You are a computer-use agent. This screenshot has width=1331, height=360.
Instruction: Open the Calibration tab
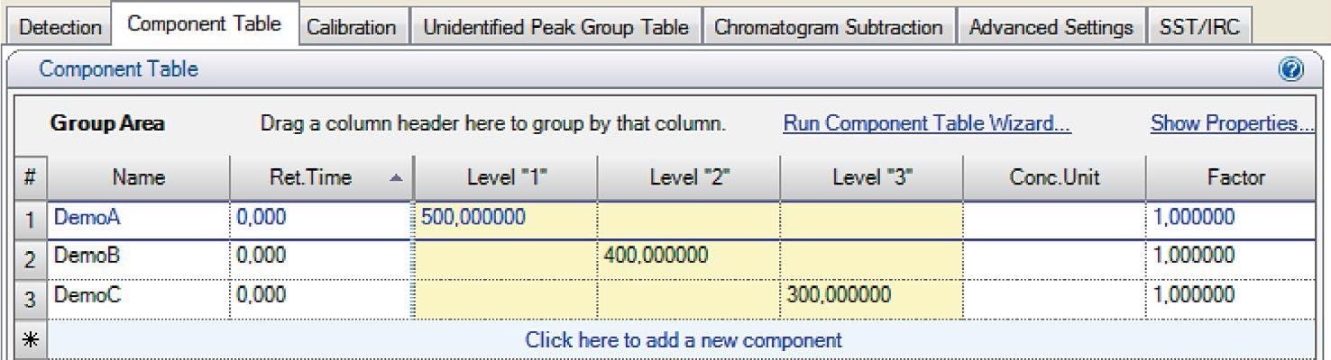pos(351,27)
